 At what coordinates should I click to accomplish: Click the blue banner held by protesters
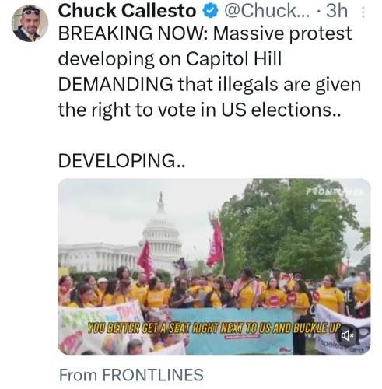click(x=231, y=332)
